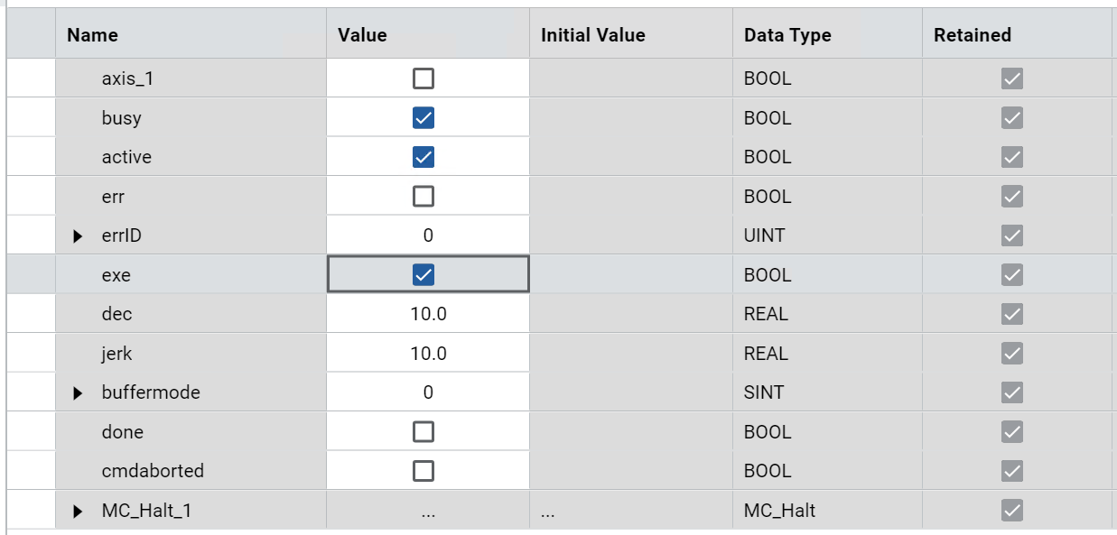
Task: Edit the dec value field
Action: (x=428, y=314)
